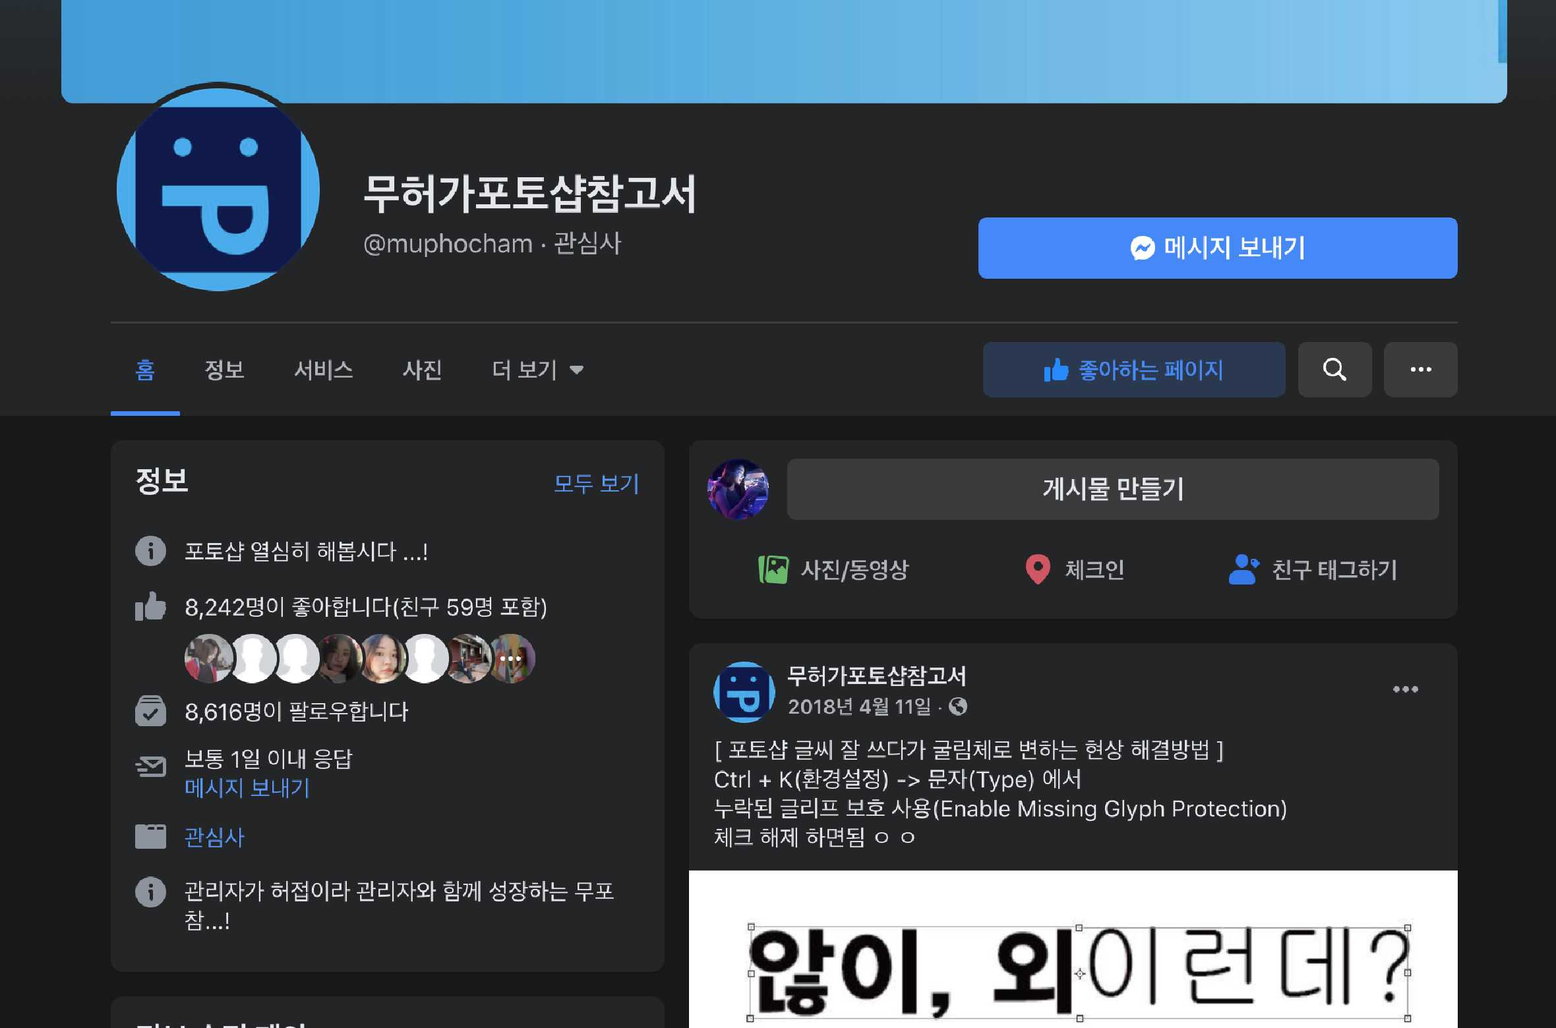
Task: Click the 게시물 만들기 input box
Action: (x=1112, y=489)
